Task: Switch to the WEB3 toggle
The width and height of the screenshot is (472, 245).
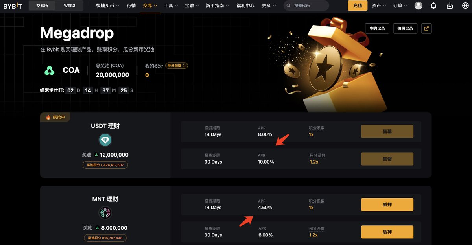Action: click(70, 6)
